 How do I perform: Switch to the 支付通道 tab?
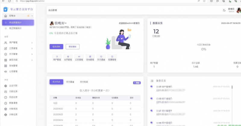point(70,82)
